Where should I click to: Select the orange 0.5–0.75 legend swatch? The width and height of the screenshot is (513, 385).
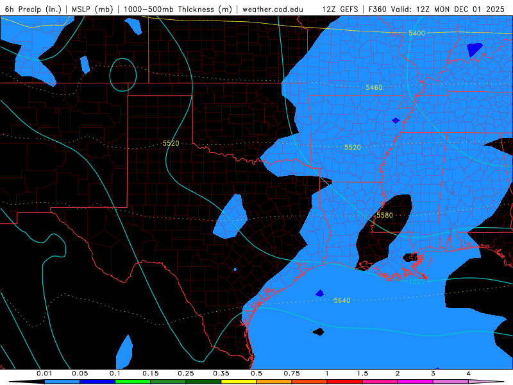tap(274, 382)
